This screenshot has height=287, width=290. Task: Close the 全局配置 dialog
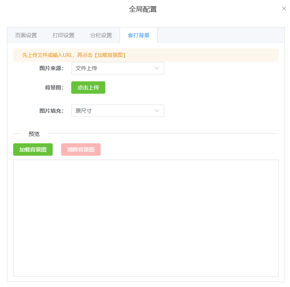pos(284,9)
